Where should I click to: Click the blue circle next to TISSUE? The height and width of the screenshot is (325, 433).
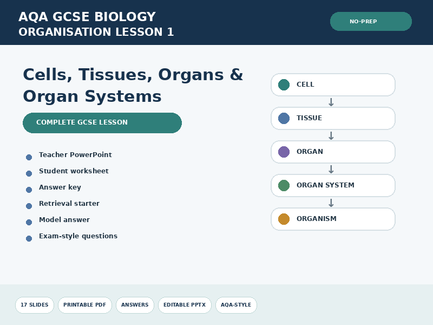[284, 118]
